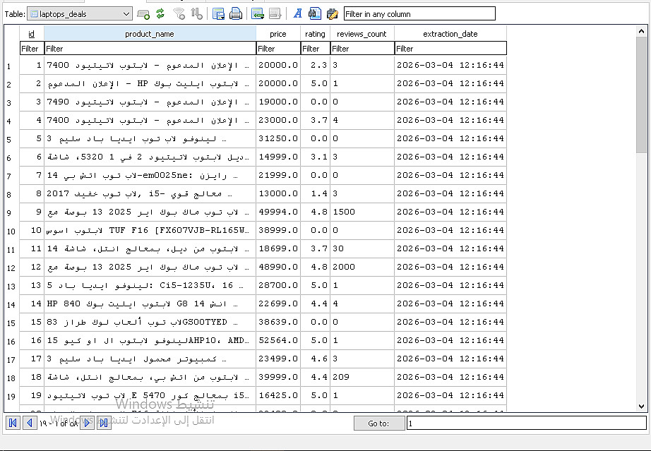Select rating cell 2.3
Viewport: 651px width, 451px height.
click(x=315, y=65)
